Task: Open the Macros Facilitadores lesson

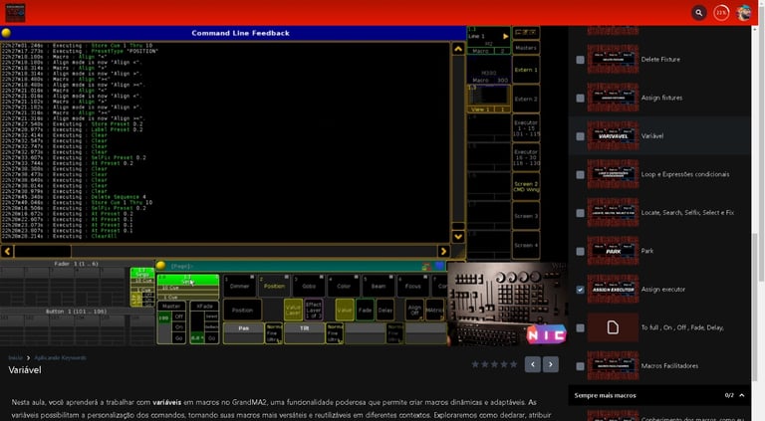Action: [x=669, y=366]
